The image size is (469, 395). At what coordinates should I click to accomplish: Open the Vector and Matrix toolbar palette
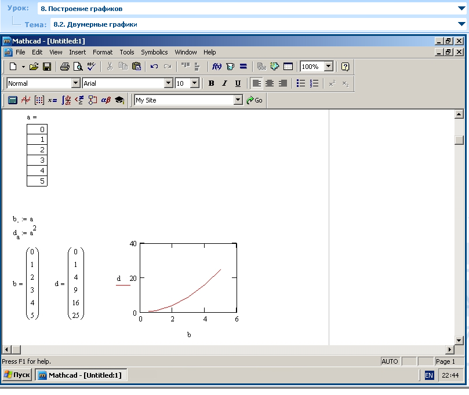39,100
